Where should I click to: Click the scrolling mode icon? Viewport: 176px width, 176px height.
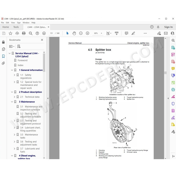pos(116,33)
